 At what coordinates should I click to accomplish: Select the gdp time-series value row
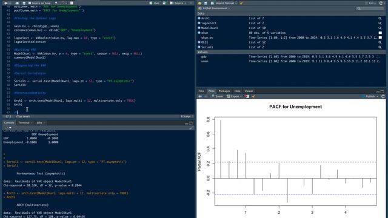pos(291,56)
